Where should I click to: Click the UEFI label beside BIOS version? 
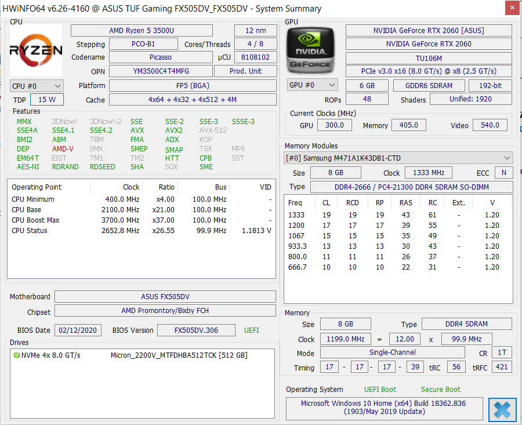click(251, 330)
